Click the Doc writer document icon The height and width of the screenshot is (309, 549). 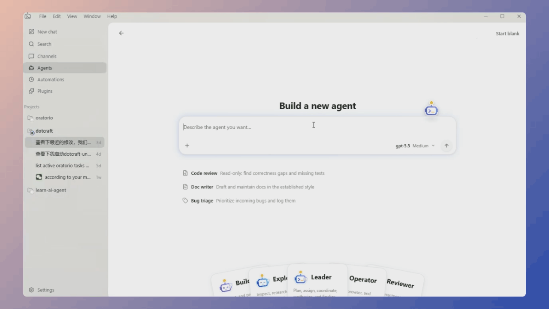point(185,187)
